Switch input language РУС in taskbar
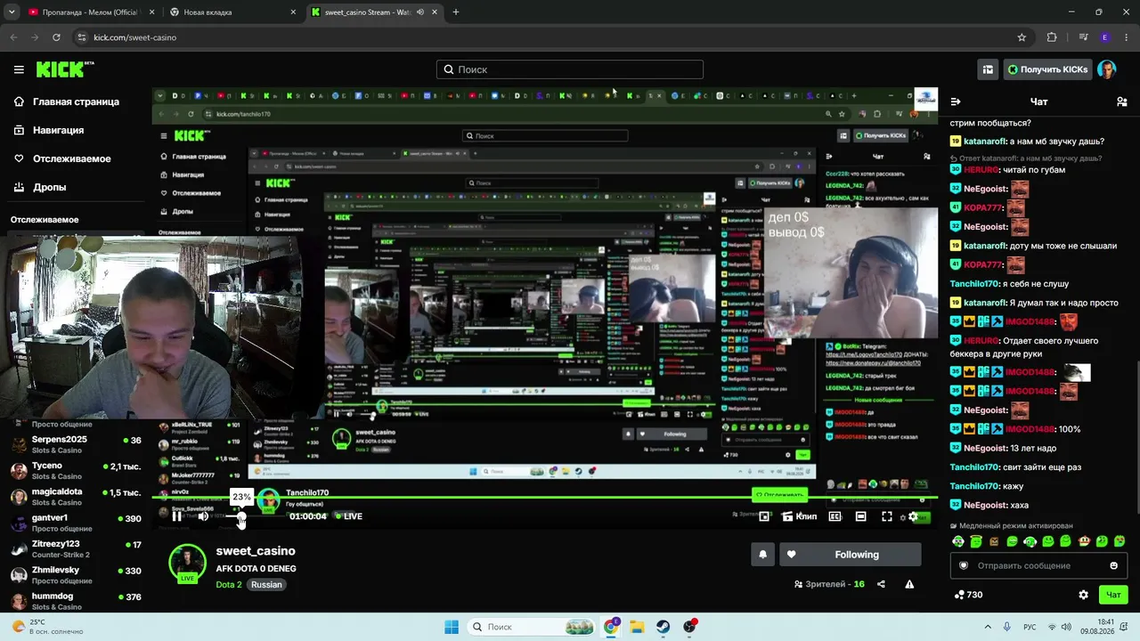 click(1030, 627)
